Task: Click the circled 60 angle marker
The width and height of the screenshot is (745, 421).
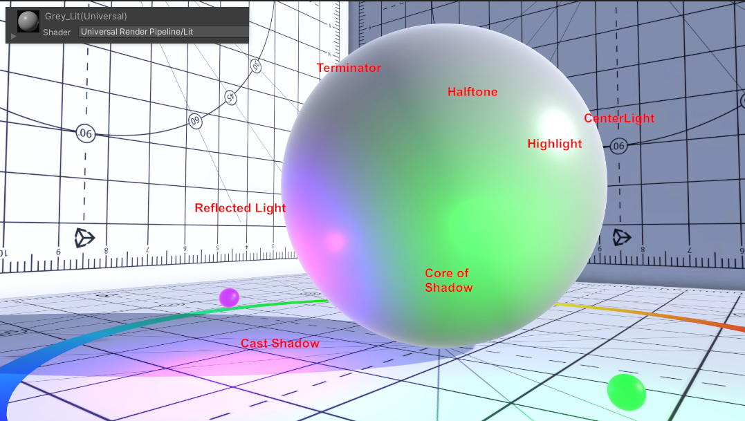Action: (x=195, y=121)
